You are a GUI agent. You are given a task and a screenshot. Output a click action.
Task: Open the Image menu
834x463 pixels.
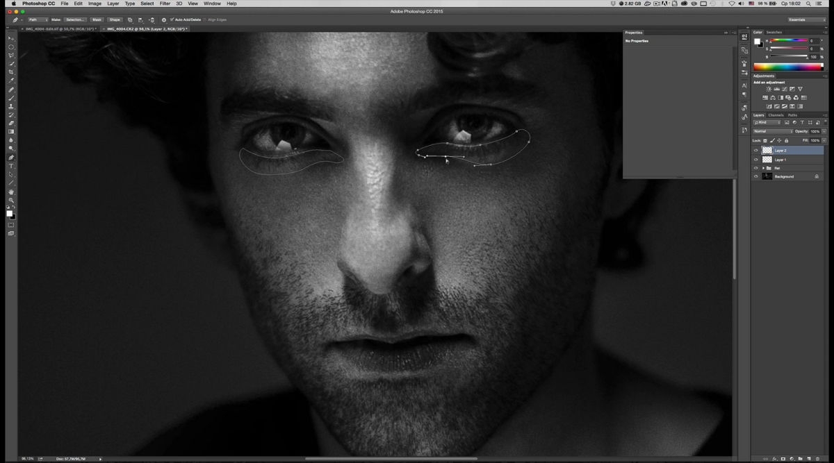click(x=95, y=3)
